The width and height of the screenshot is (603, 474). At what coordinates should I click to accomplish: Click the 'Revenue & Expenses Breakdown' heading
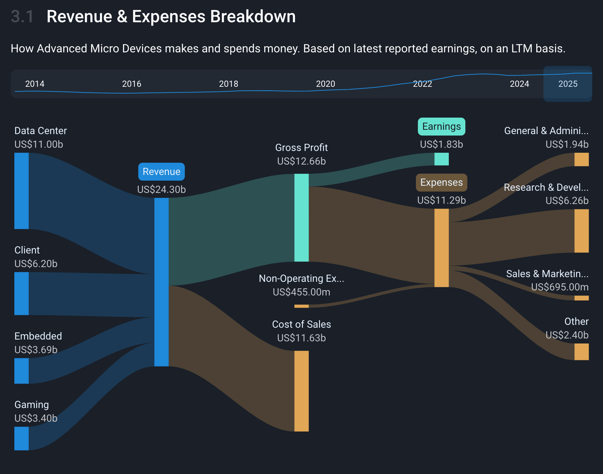(x=171, y=16)
